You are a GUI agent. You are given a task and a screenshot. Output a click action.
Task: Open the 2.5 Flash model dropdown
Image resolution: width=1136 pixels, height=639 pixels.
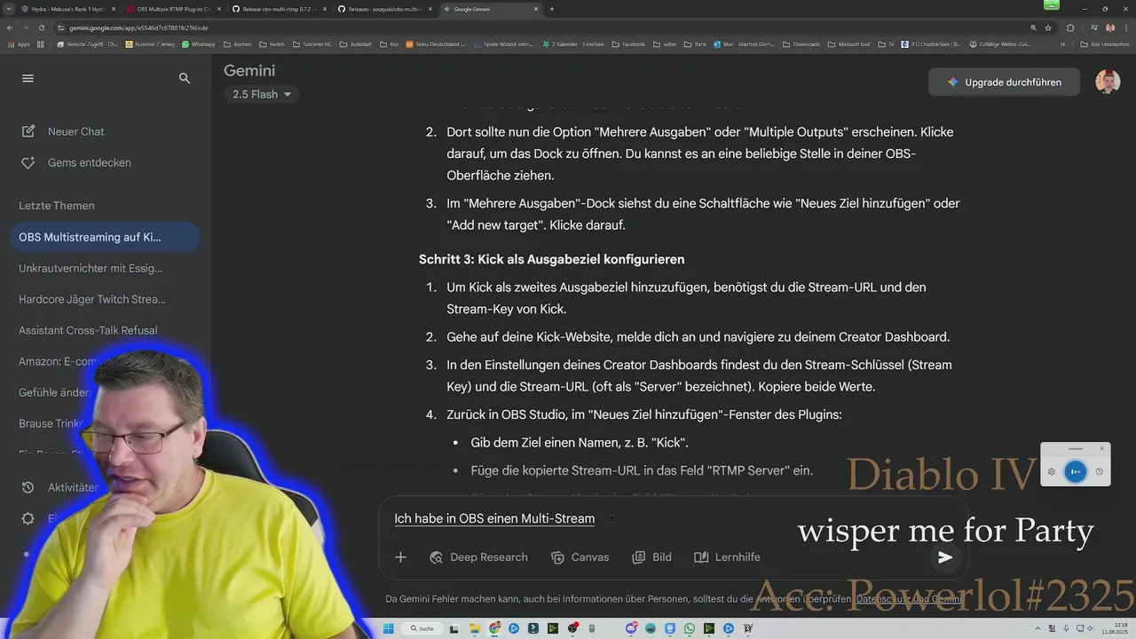262,94
